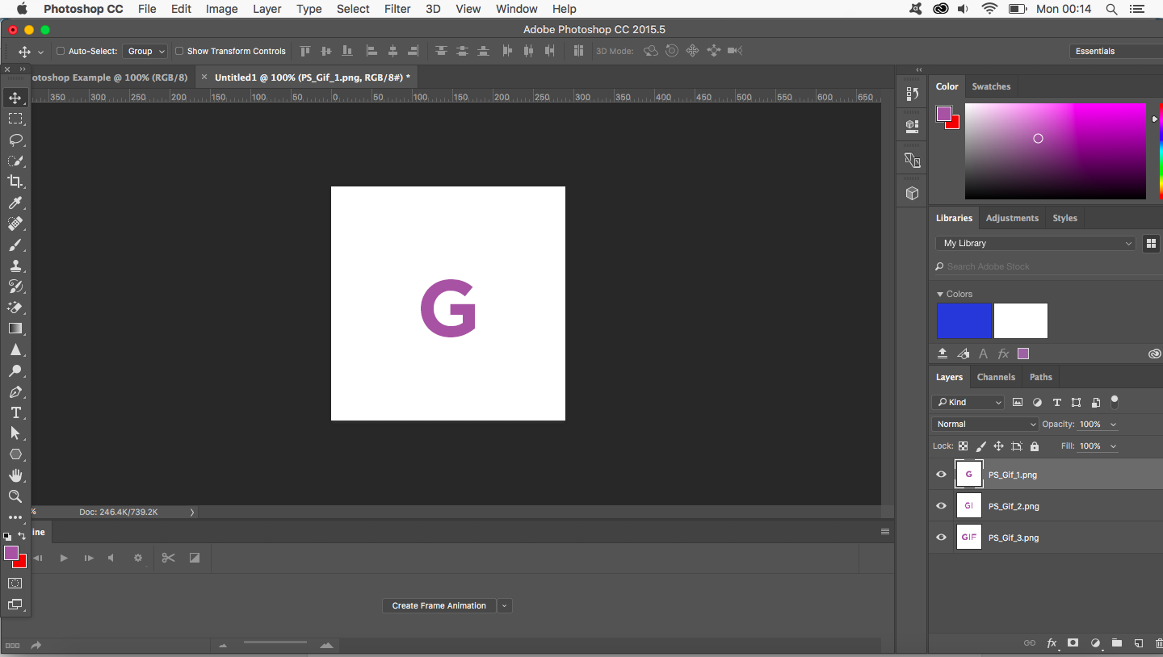
Task: Open the Opacity value dropdown arrow
Action: click(1113, 425)
